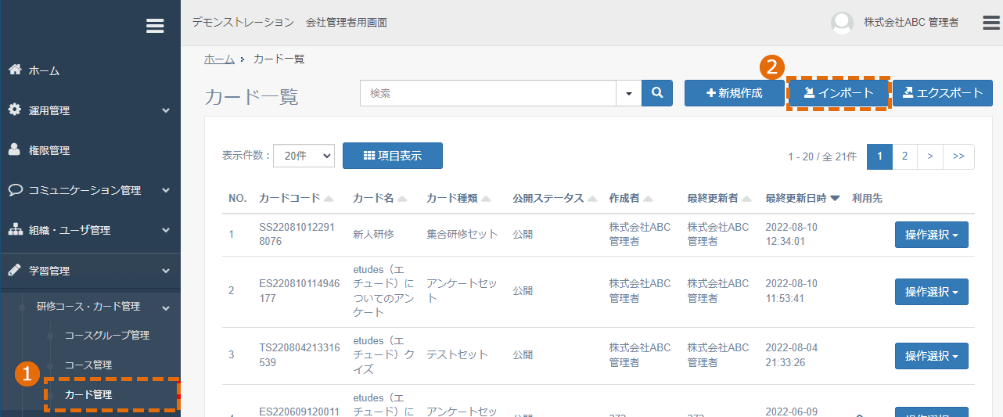Click the magnifier search button
Screen dimensions: 1003x417
click(x=657, y=93)
